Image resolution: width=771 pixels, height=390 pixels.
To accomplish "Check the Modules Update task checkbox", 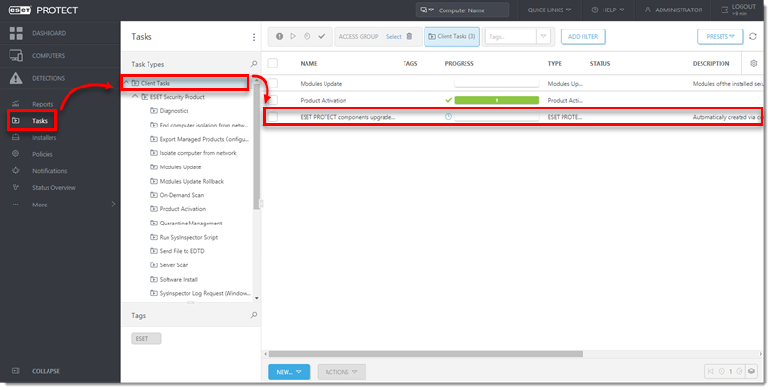I will pos(273,83).
